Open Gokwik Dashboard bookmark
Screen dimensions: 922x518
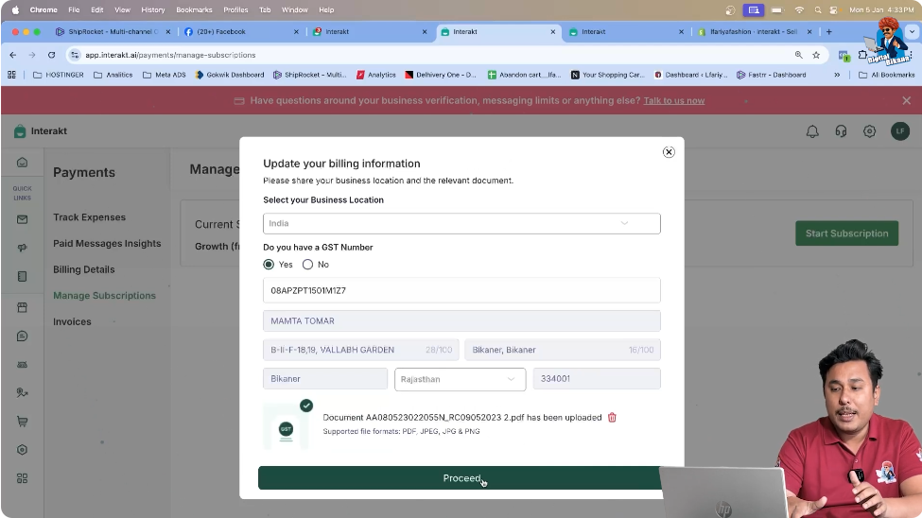[x=230, y=75]
